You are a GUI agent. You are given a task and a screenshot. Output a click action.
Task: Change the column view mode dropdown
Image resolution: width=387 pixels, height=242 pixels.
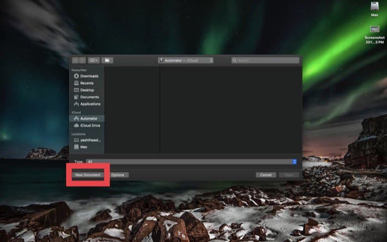tap(93, 60)
